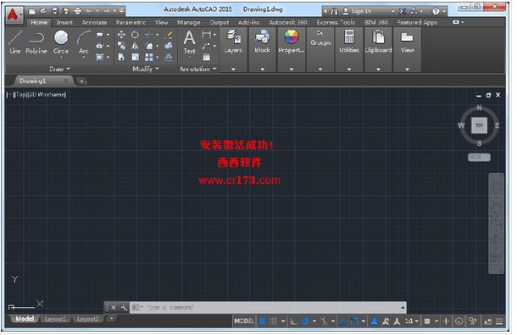Expand the Modify panel dropdown
The height and width of the screenshot is (335, 517).
click(146, 69)
